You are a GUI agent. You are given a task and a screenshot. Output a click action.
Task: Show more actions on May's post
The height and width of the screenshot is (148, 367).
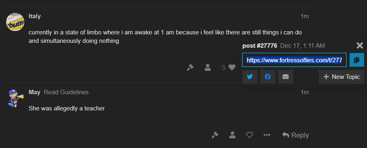(x=267, y=135)
